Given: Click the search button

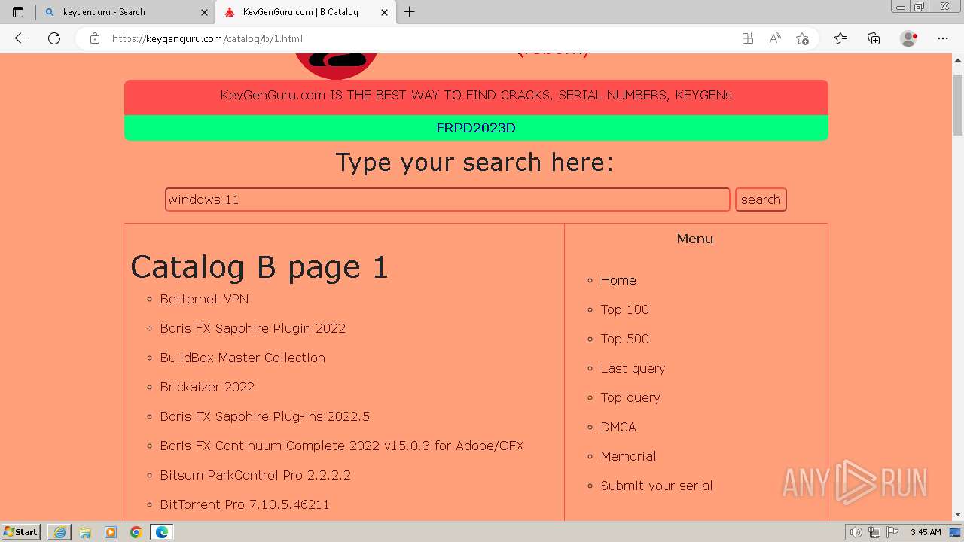Looking at the screenshot, I should 761,199.
